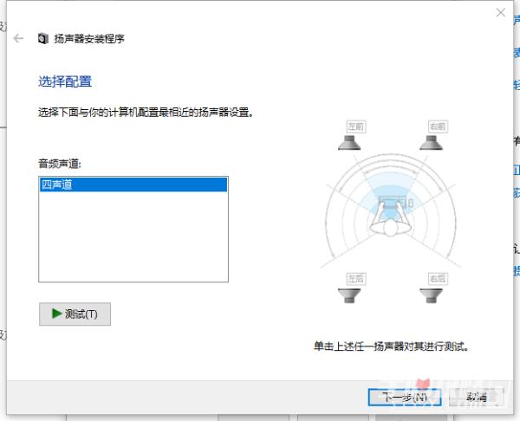Click the monitor icon in the diagram center
The height and width of the screenshot is (421, 520).
click(x=393, y=203)
